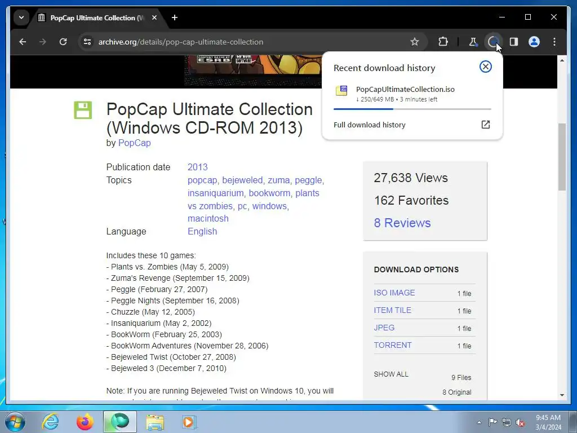Click the download progress bar

(412, 109)
